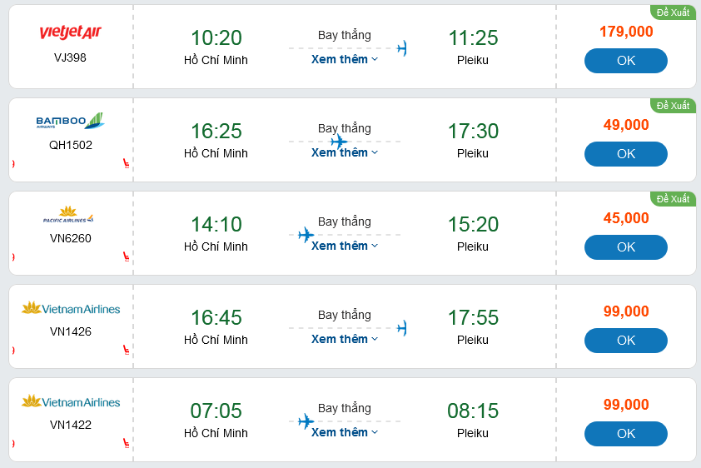Click the Vietjet Air logo

point(70,32)
